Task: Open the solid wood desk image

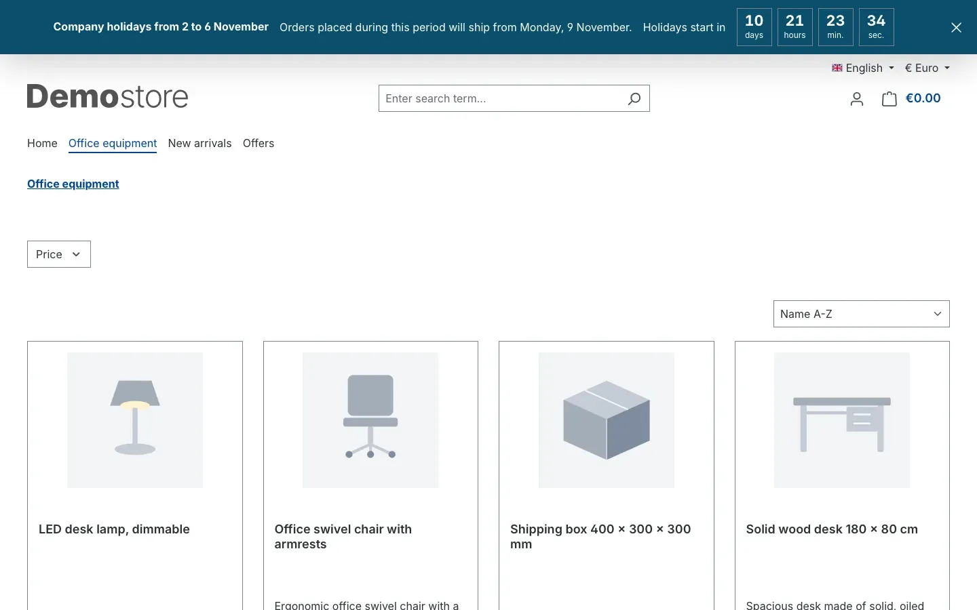Action: tap(842, 420)
